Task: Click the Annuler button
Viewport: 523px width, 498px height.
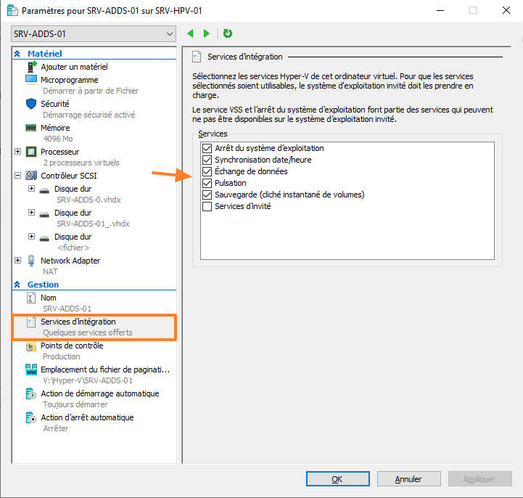Action: 408,479
